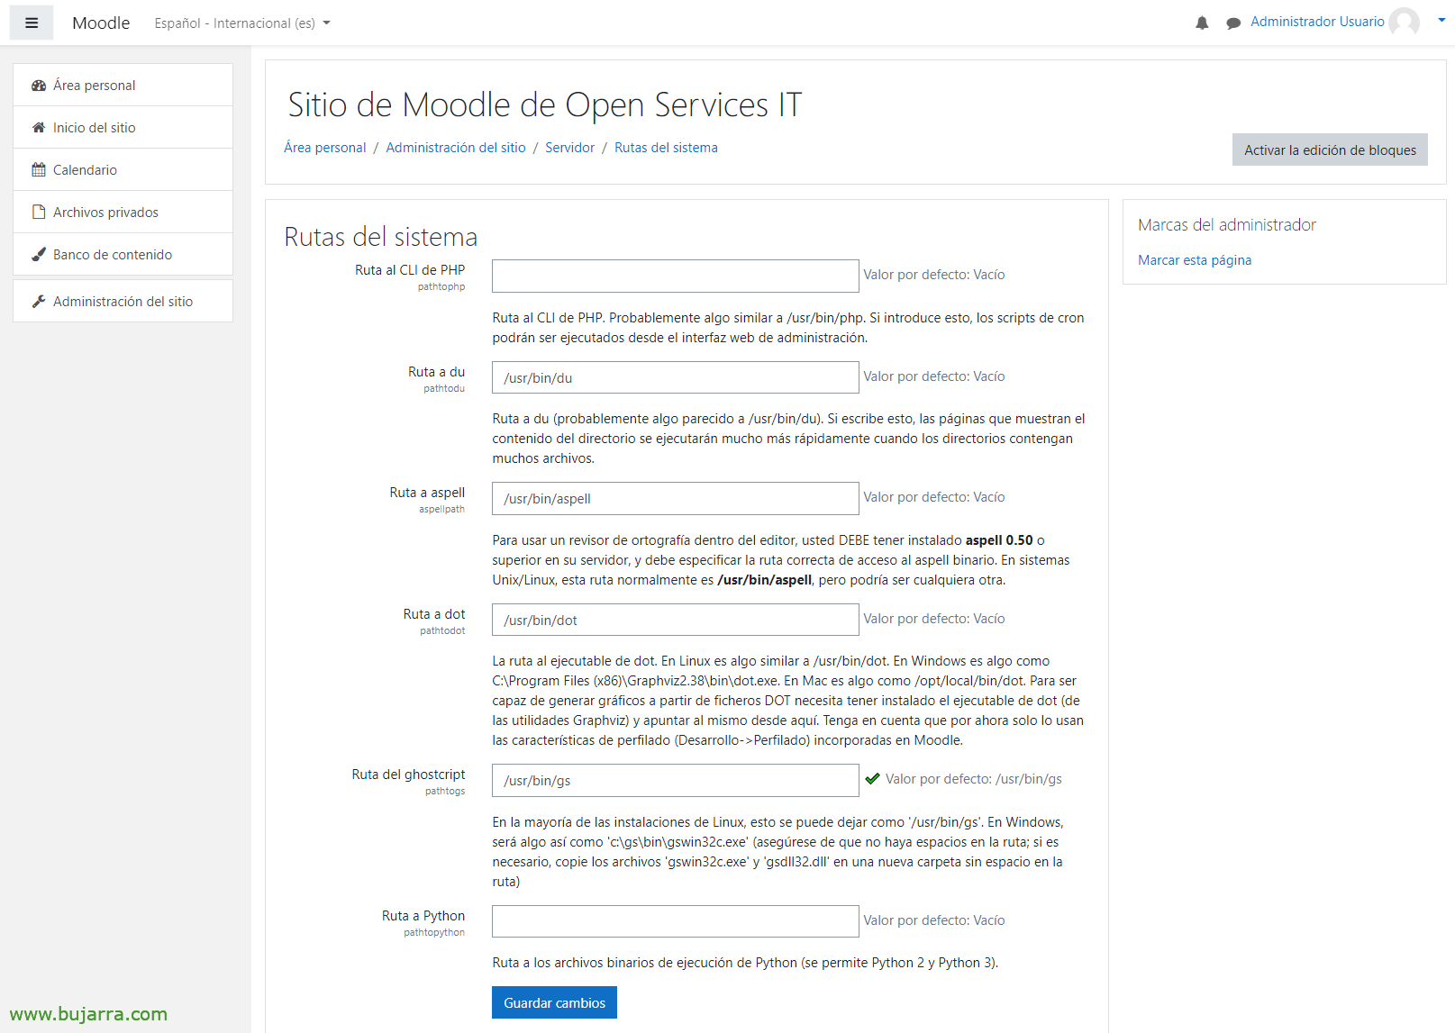
Task: Click Administrador Usuario name link
Action: [1317, 22]
